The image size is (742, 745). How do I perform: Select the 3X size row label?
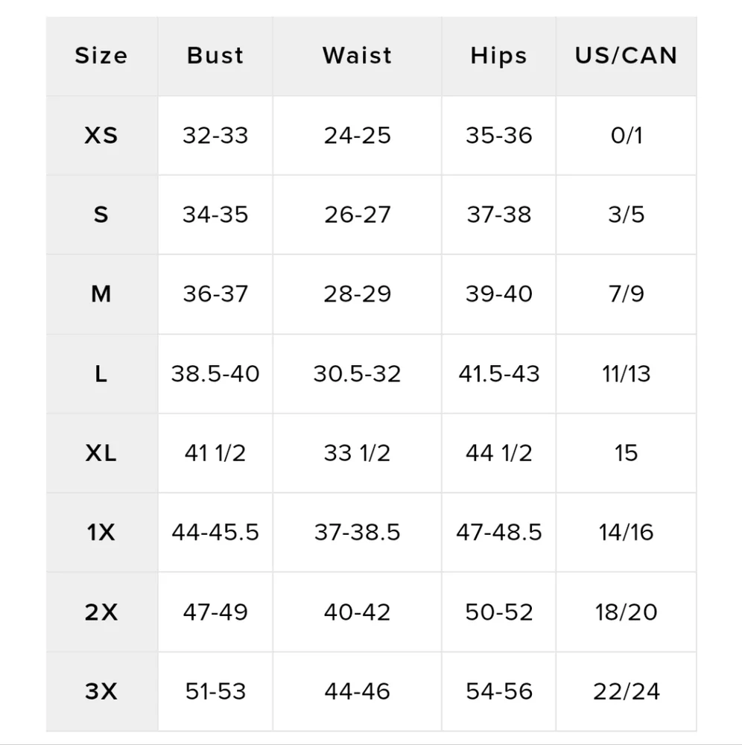point(101,691)
